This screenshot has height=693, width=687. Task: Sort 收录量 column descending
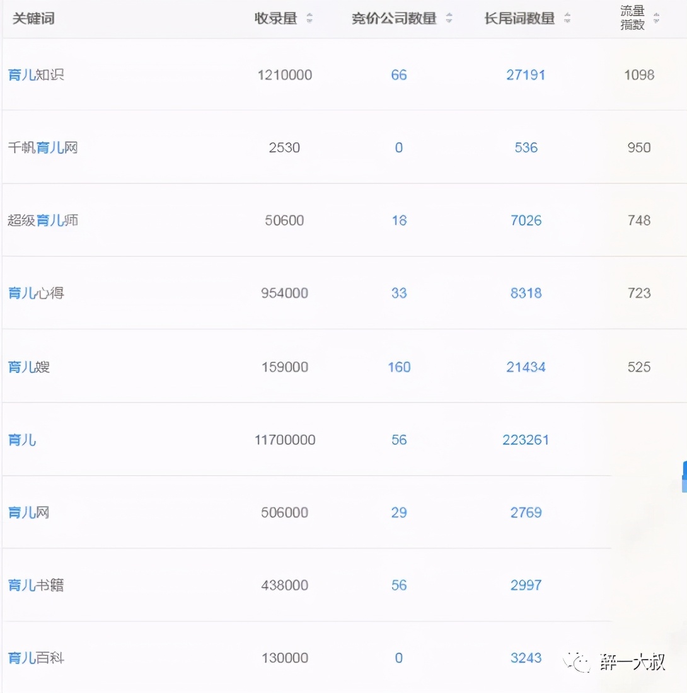click(309, 21)
